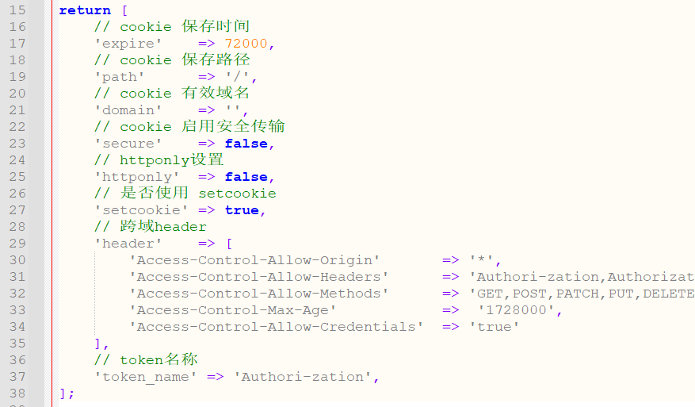Click the 'token_name' key string

(x=146, y=376)
